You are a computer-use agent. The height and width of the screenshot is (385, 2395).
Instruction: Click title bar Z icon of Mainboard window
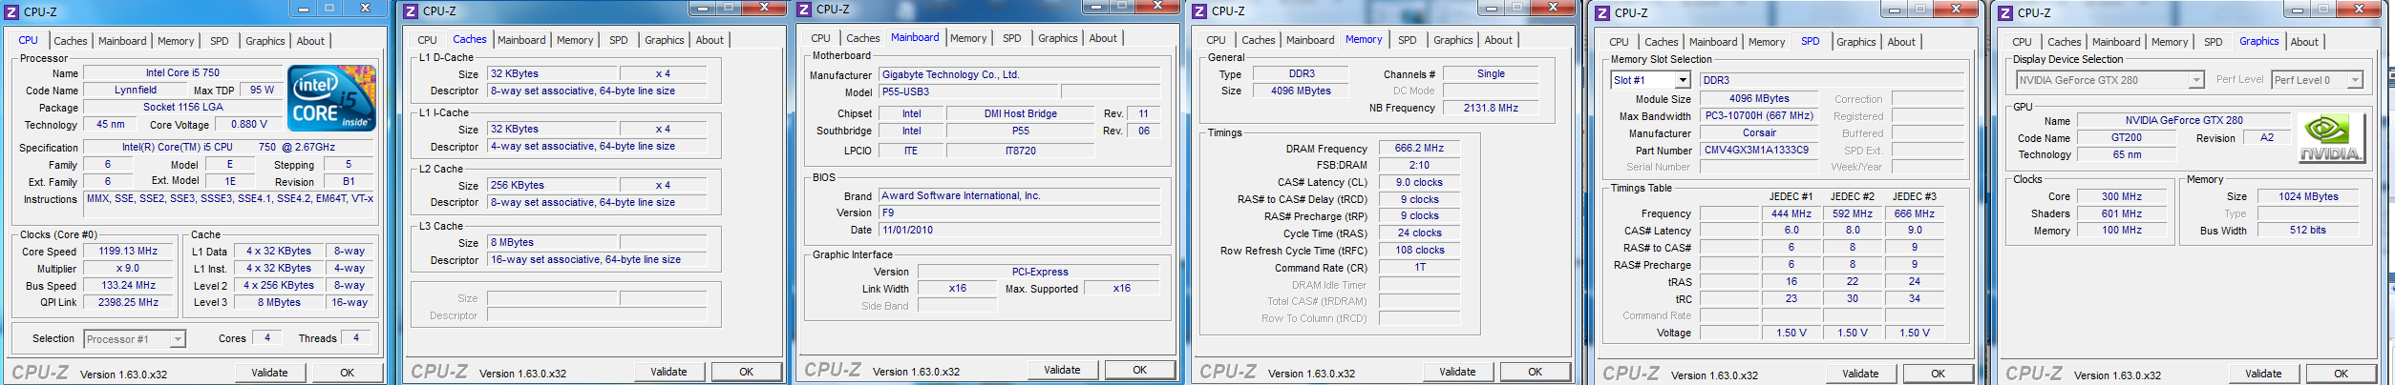[804, 9]
